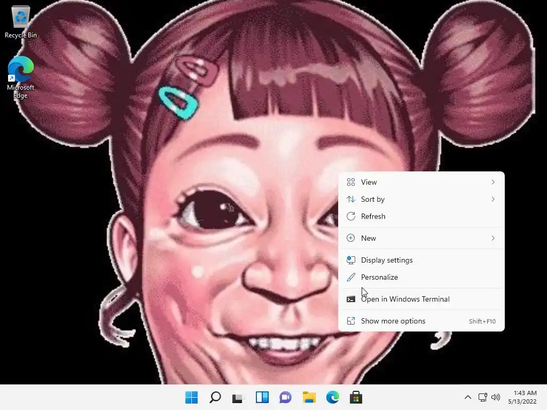Choose Refresh in the context menu

pyautogui.click(x=421, y=216)
